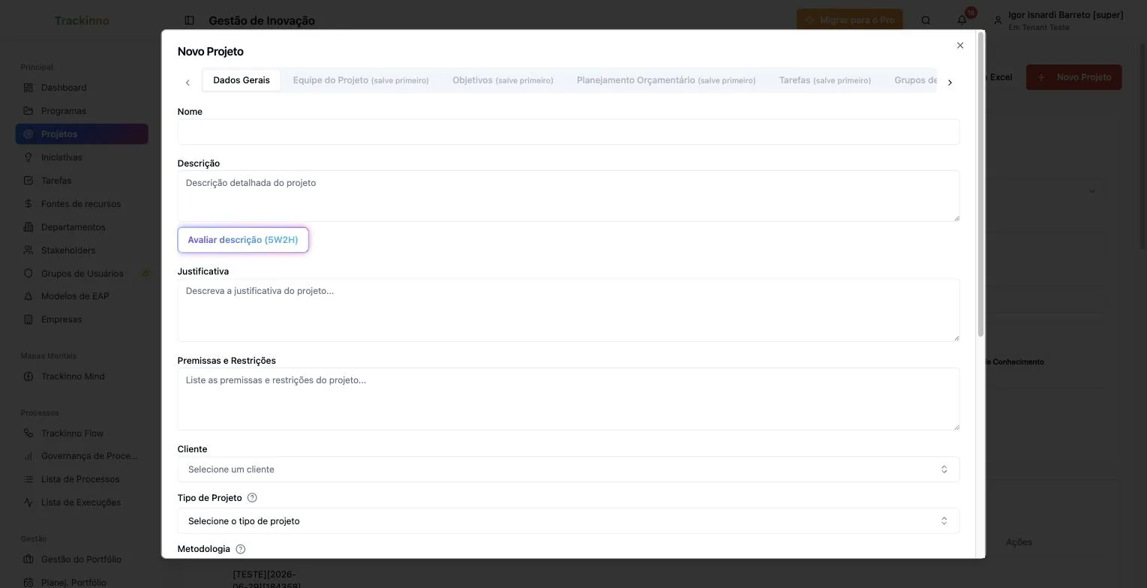Click the Migrar para o Pro button
The height and width of the screenshot is (588, 1147).
850,20
